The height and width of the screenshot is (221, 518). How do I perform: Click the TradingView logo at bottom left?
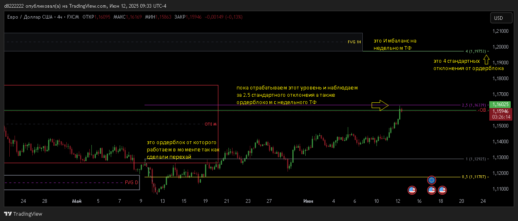[x=23, y=214]
